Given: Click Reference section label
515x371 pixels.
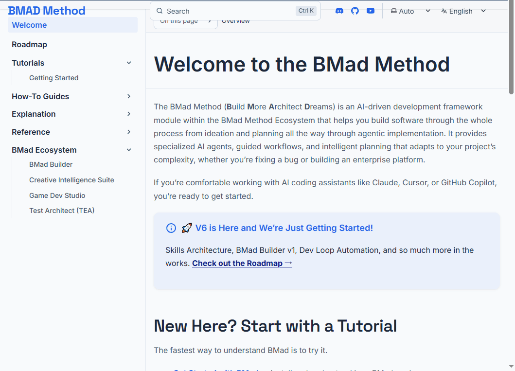Looking at the screenshot, I should click(x=31, y=132).
